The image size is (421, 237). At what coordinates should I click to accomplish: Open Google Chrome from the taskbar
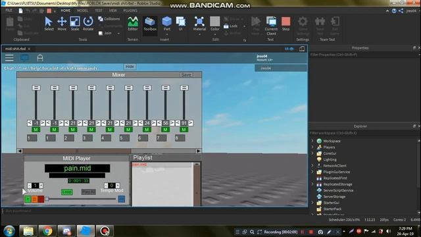point(47,231)
